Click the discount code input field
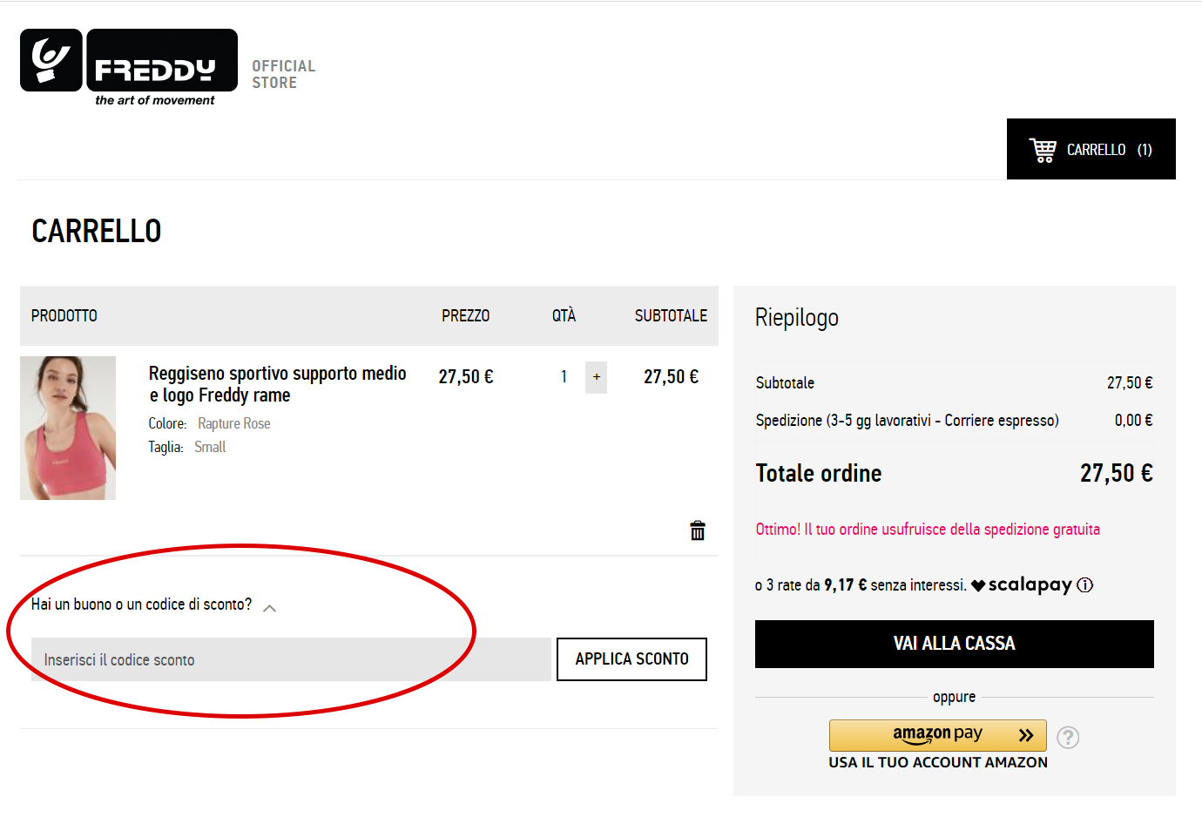This screenshot has width=1202, height=824. pos(287,659)
